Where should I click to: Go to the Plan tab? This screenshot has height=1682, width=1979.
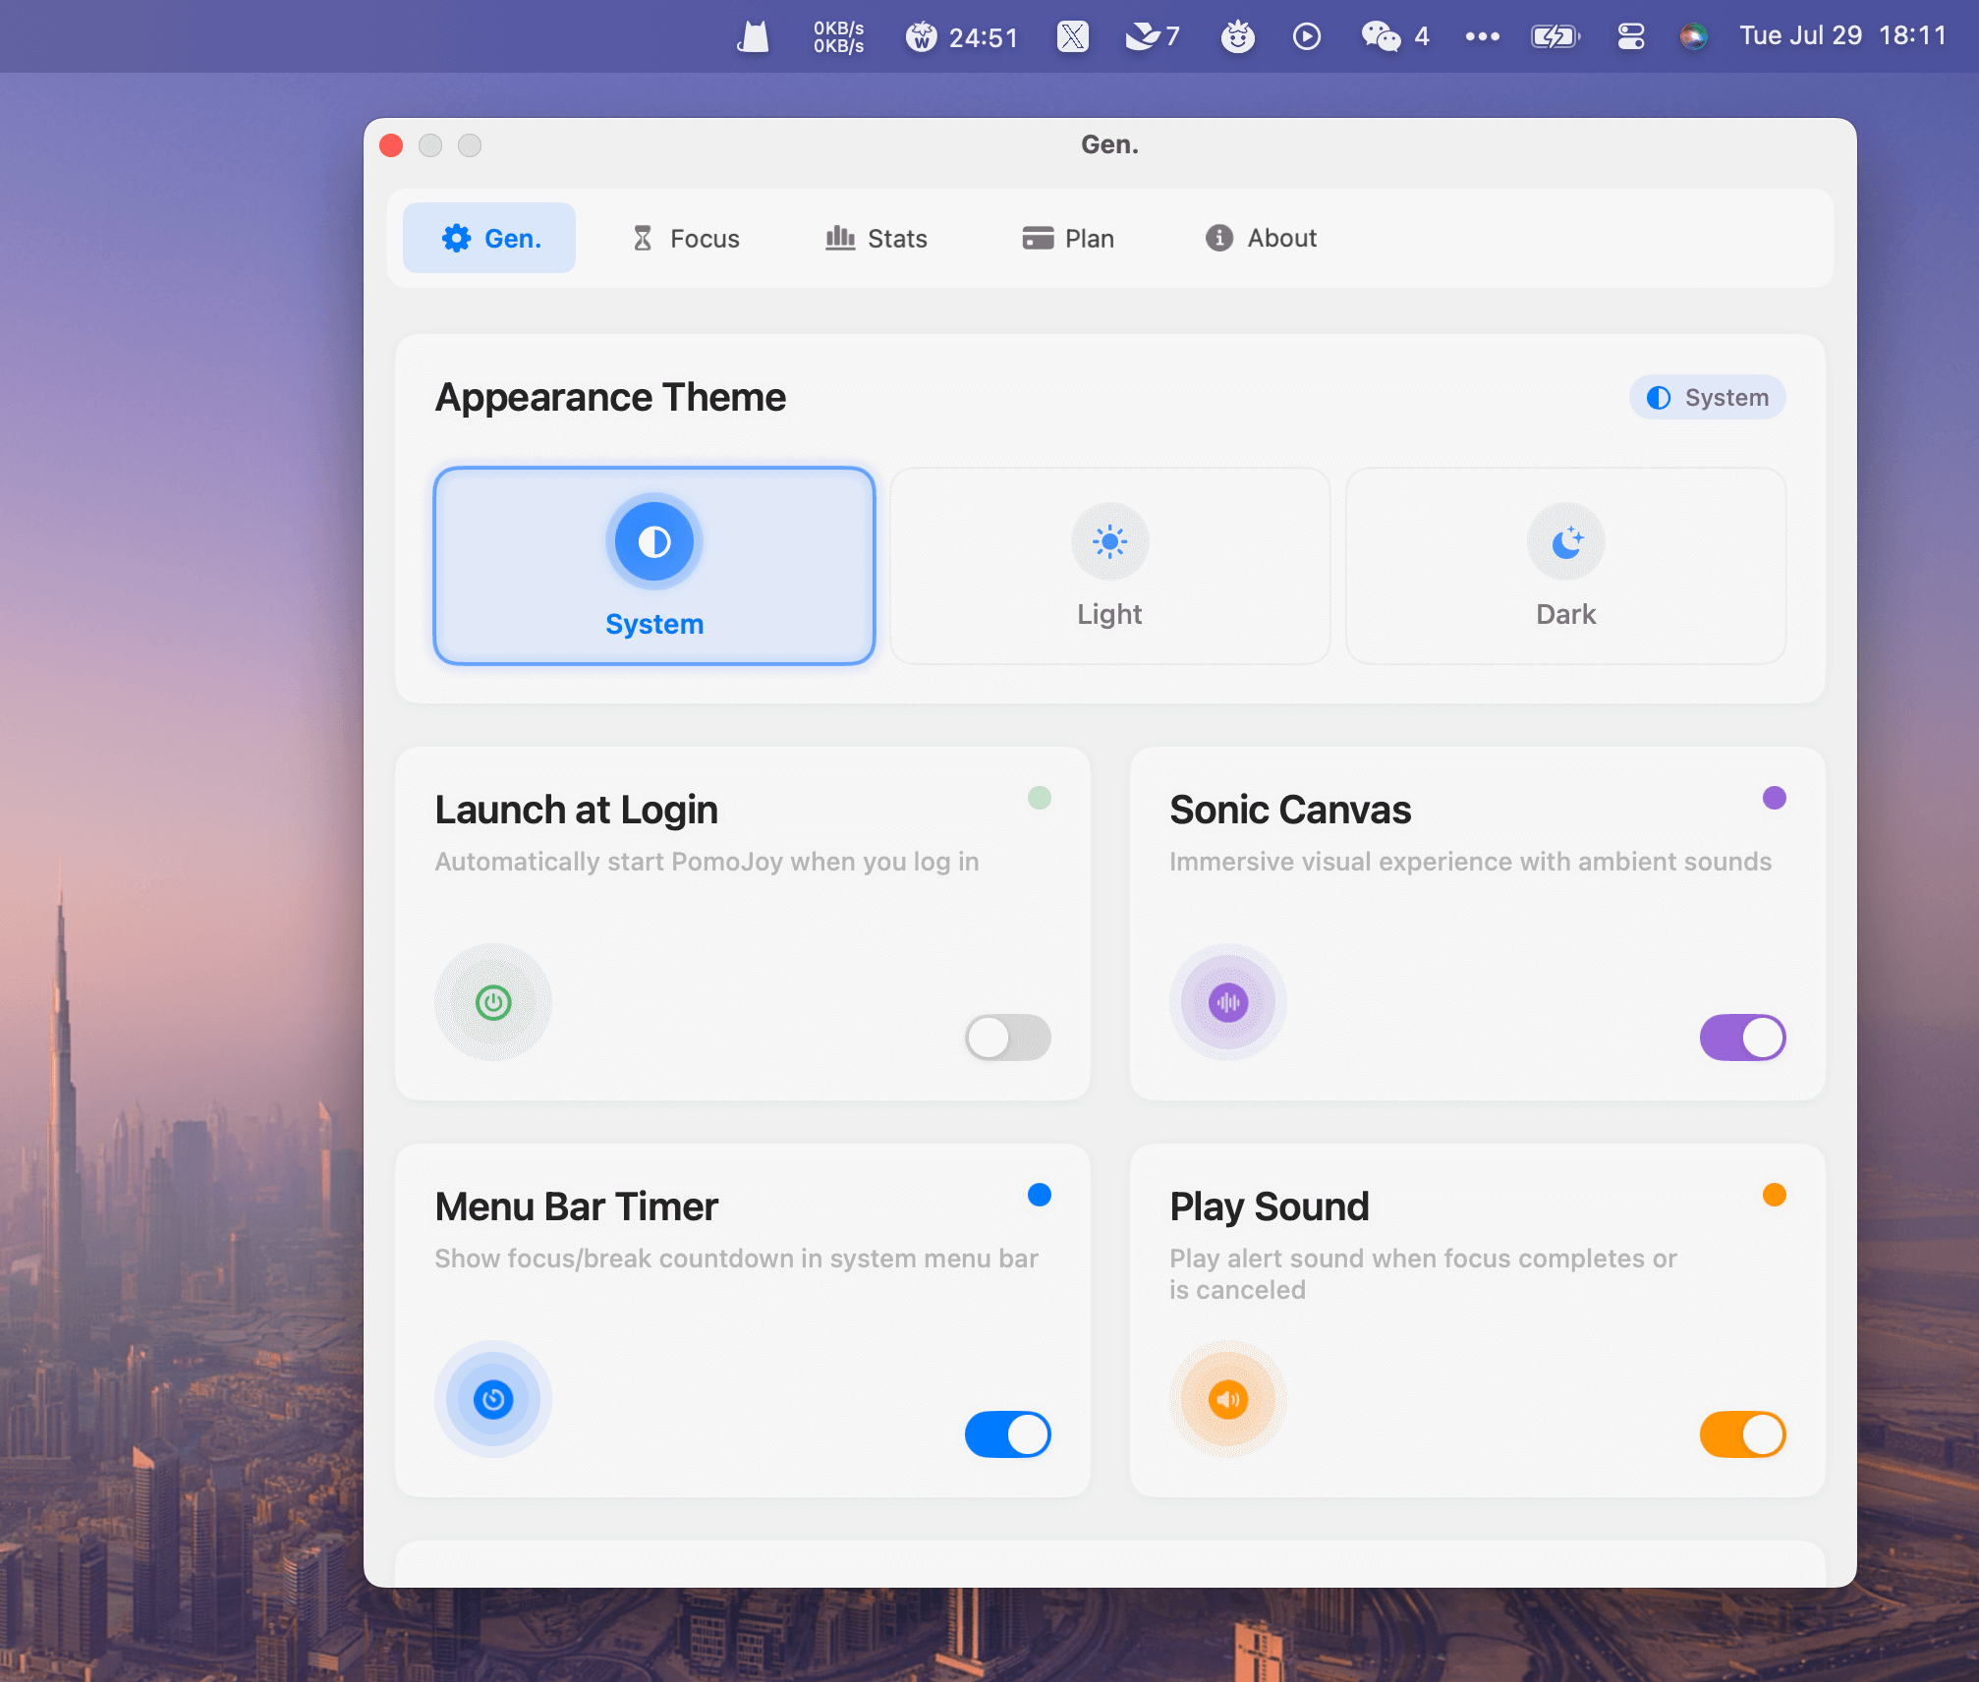[1068, 238]
